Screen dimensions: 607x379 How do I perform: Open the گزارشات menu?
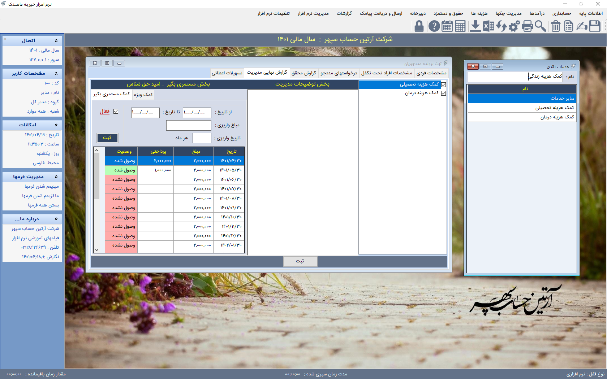tap(344, 13)
